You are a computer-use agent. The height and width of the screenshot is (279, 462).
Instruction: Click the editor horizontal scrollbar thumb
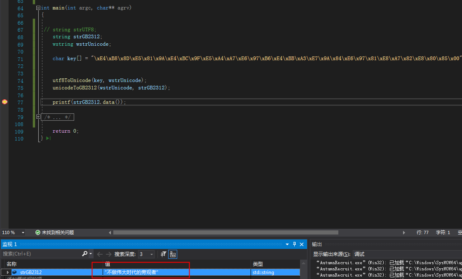coord(226,232)
